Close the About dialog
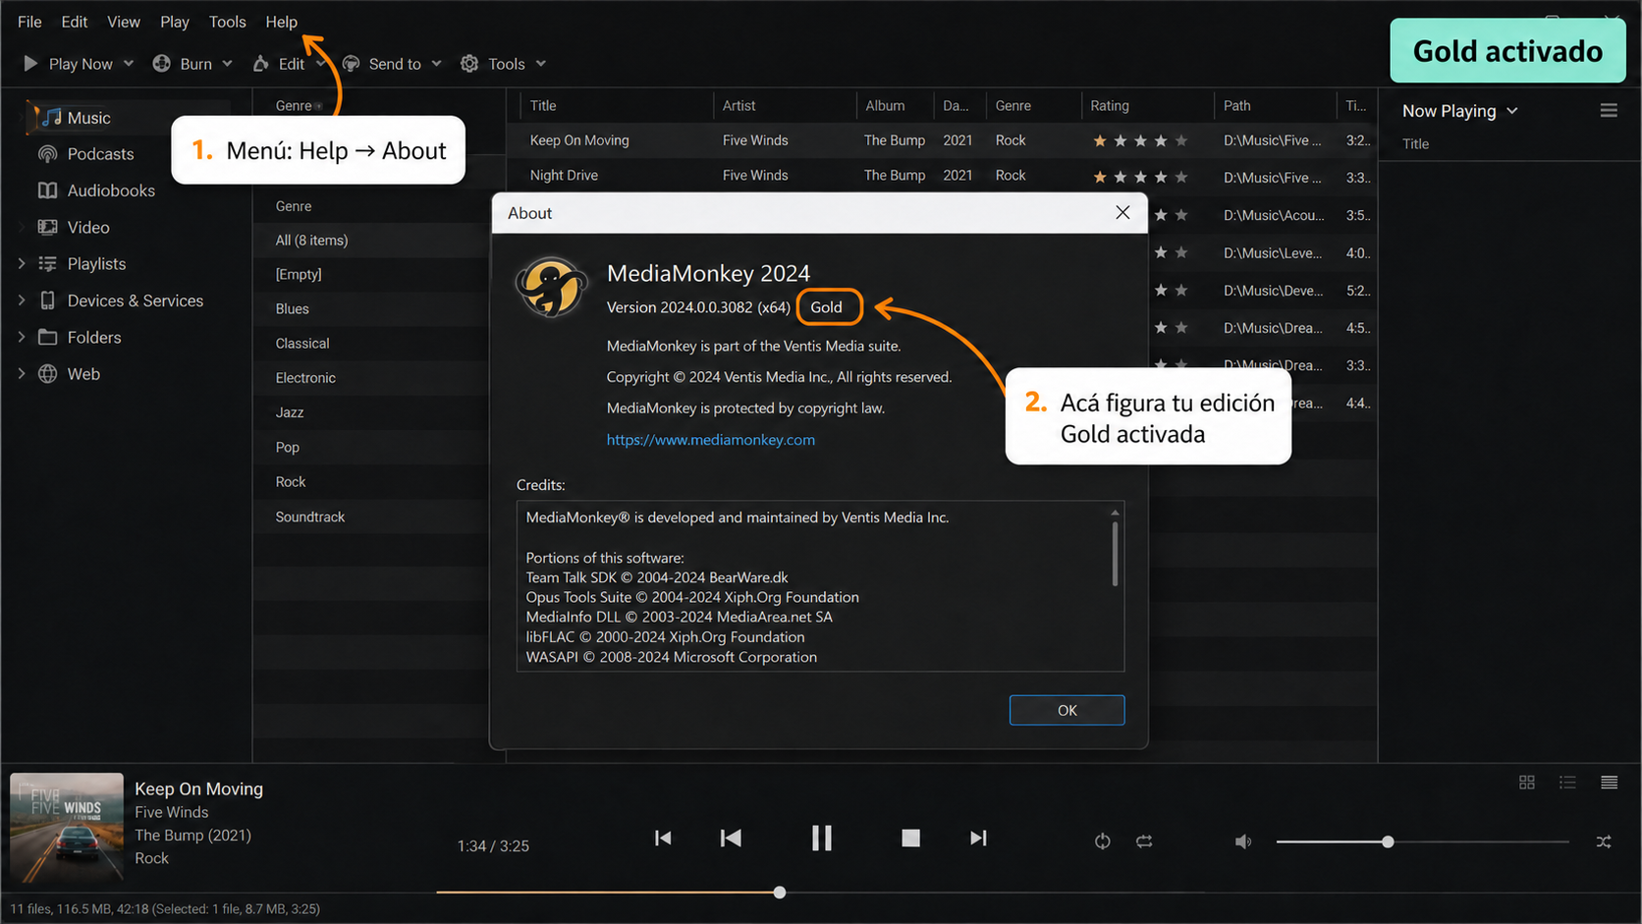 tap(1122, 212)
